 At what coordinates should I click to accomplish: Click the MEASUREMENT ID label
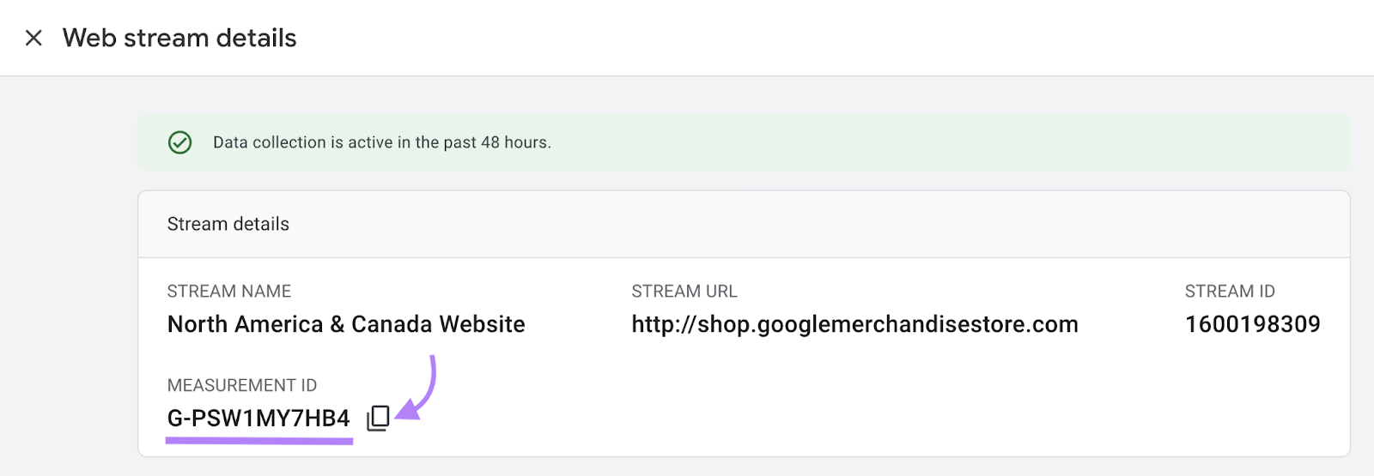point(242,385)
